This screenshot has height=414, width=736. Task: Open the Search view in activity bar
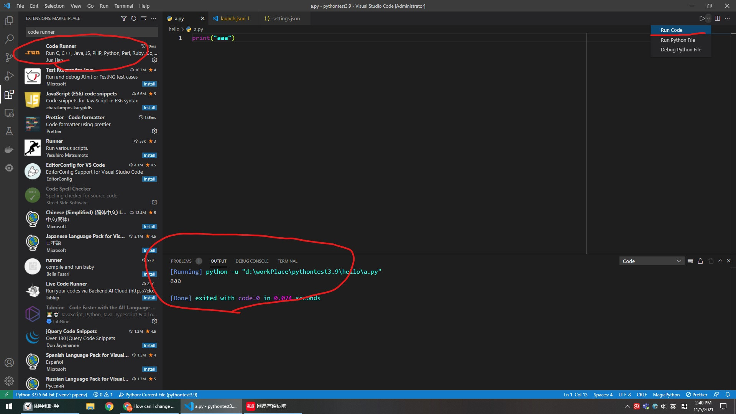pyautogui.click(x=9, y=39)
